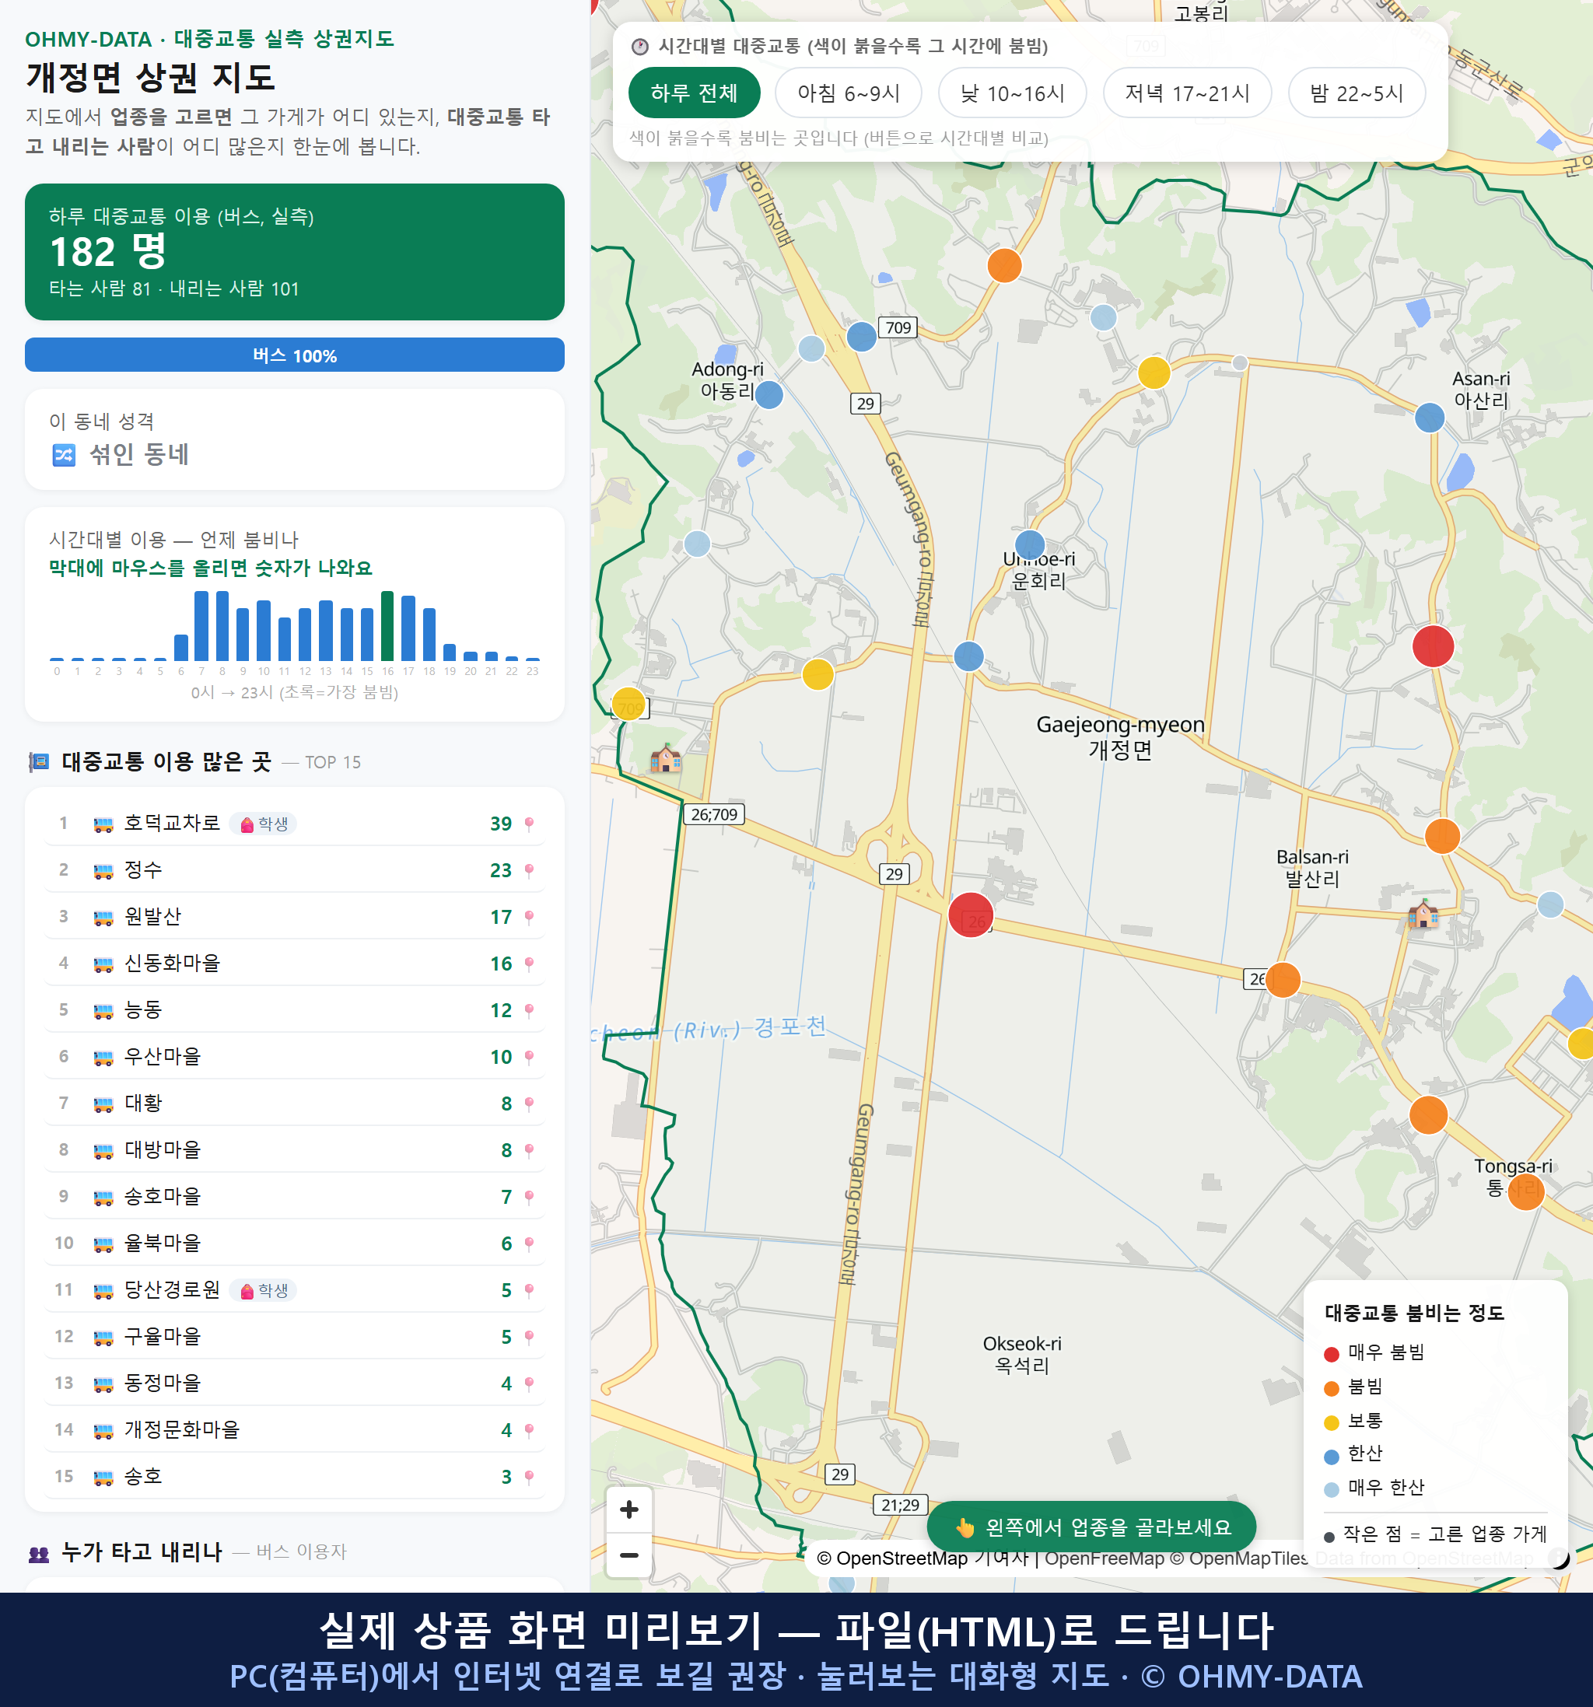The image size is (1593, 1707).
Task: Click red stop marker south of Asan-ri
Action: 1433,646
